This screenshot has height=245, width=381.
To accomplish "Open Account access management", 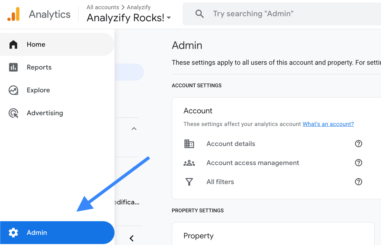I will click(x=253, y=163).
